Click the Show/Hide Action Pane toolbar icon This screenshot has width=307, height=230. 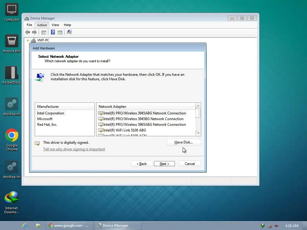[60, 32]
